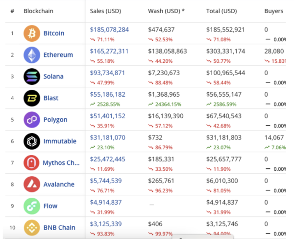Image resolution: width=294 pixels, height=239 pixels.
Task: Open the Polygon blockchain link
Action: point(55,120)
